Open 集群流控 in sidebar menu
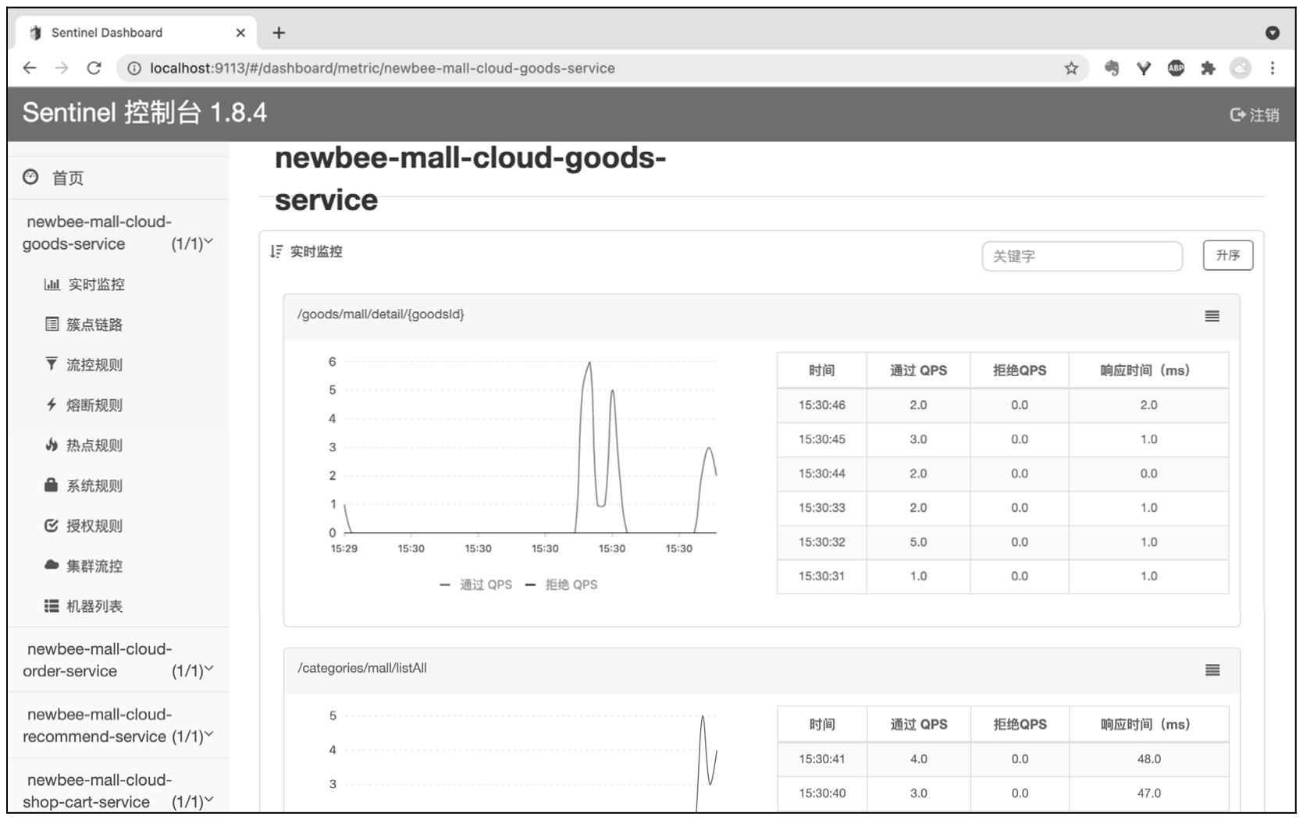 84,566
